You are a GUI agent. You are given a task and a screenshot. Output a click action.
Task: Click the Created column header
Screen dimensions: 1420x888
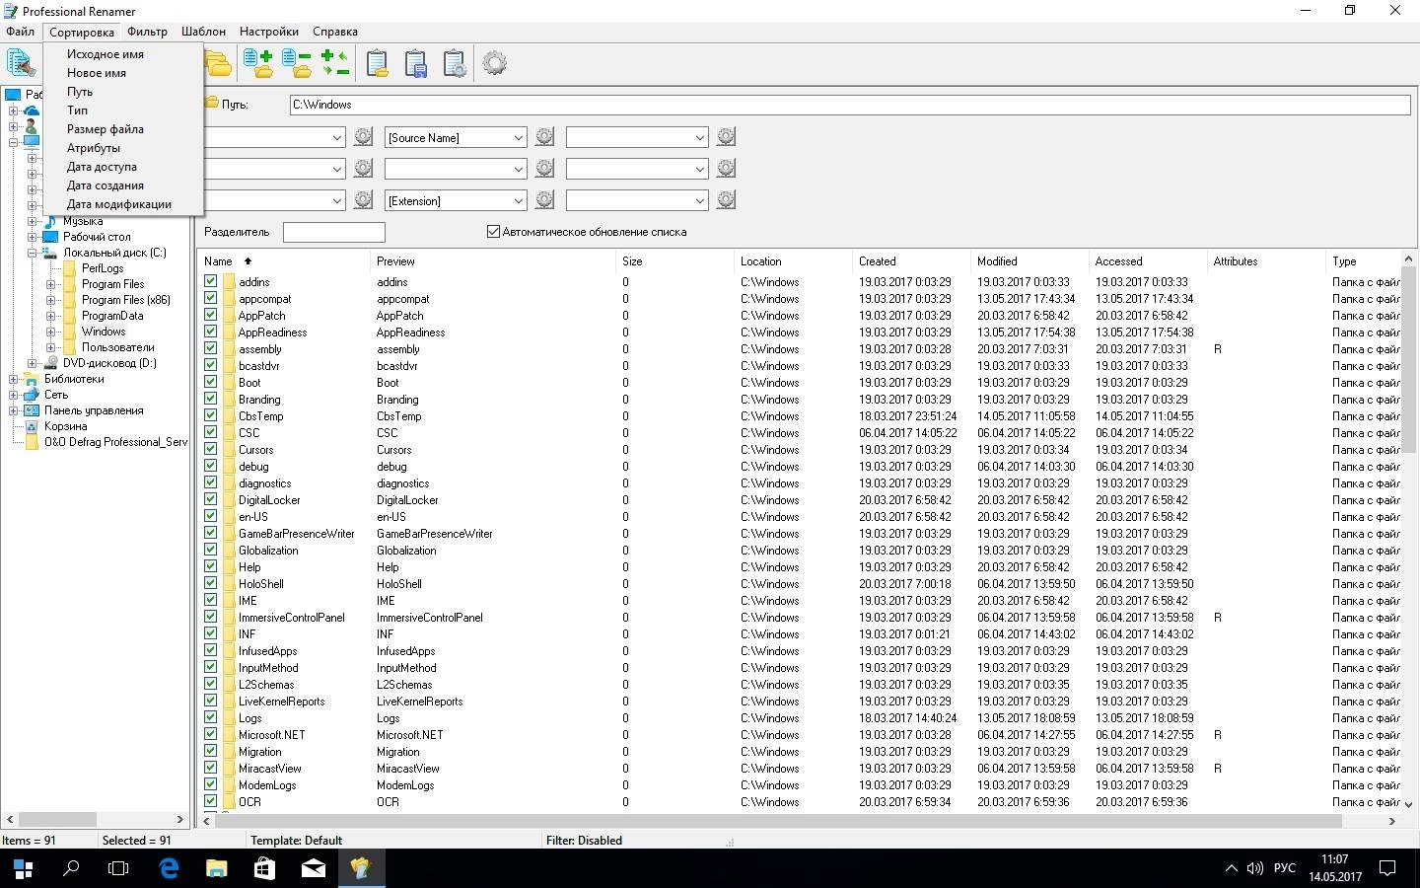pos(912,261)
